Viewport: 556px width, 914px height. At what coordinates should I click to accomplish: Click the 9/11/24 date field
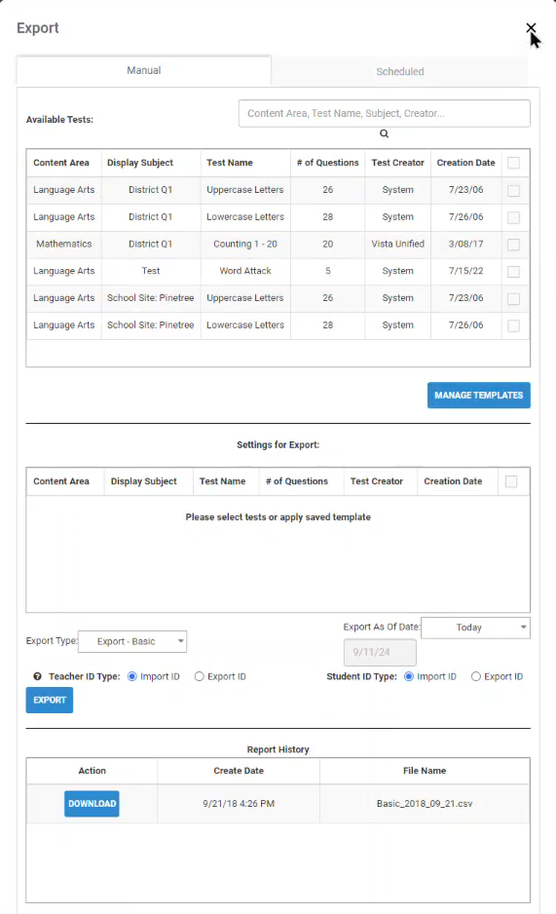coord(380,652)
